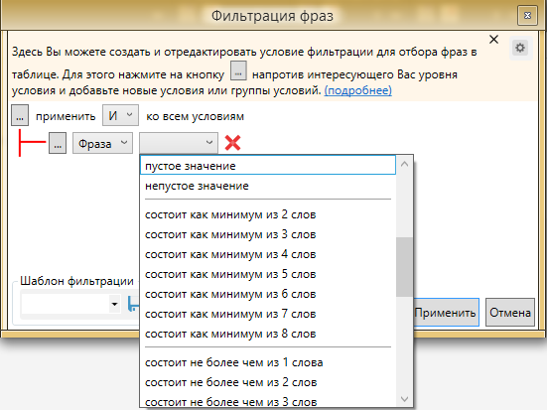Click the save template floppy icon
Viewport: 547px width, 410px height.
pyautogui.click(x=133, y=304)
